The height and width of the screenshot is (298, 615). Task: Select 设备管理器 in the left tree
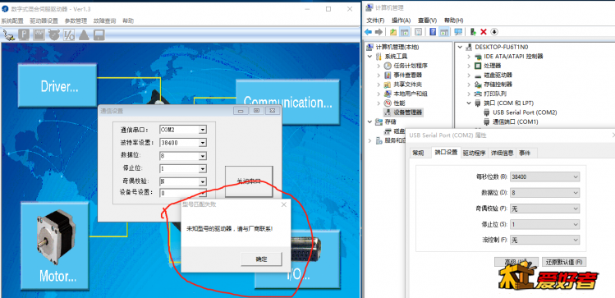pos(408,112)
